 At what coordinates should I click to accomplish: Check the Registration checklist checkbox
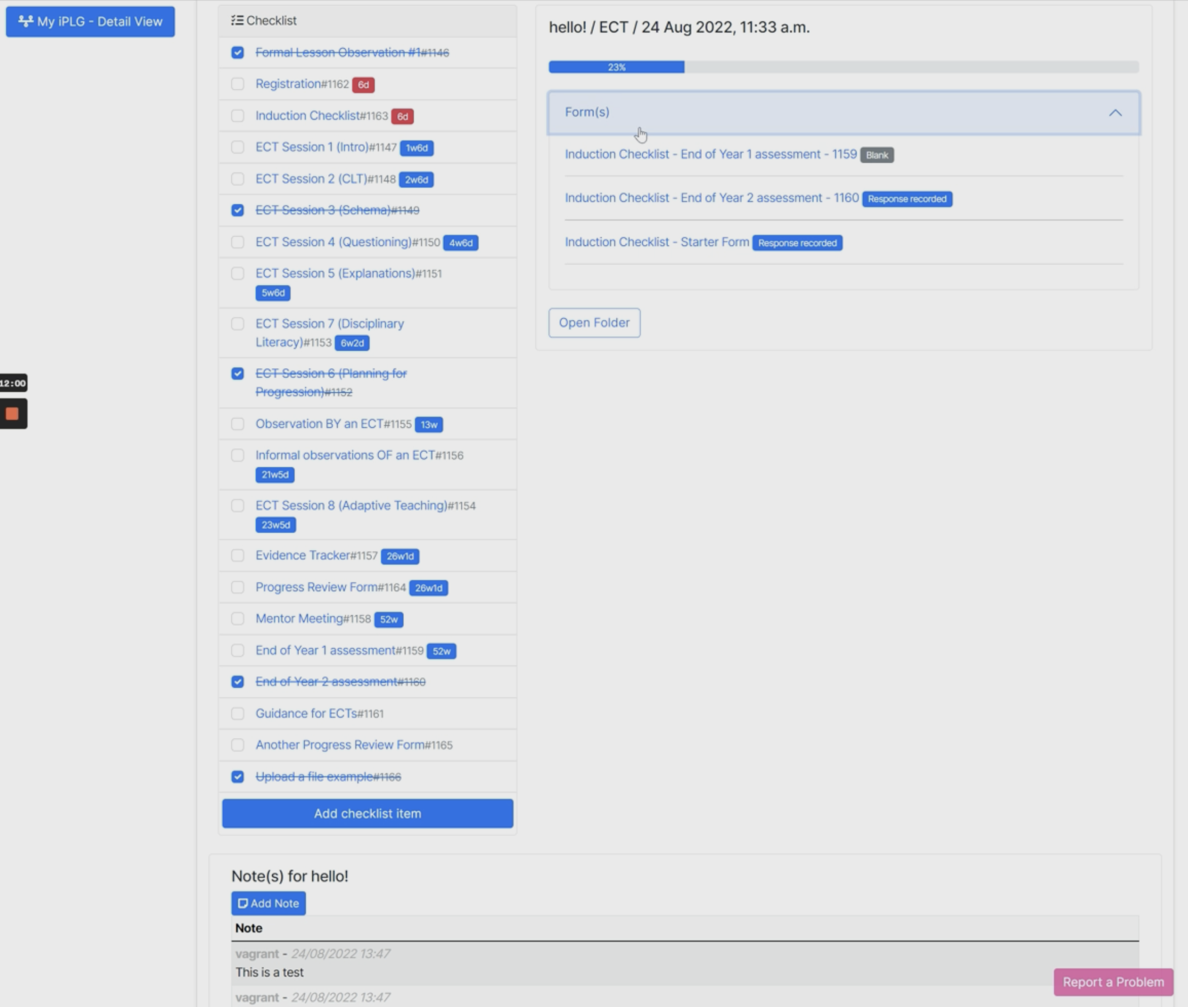pyautogui.click(x=237, y=84)
